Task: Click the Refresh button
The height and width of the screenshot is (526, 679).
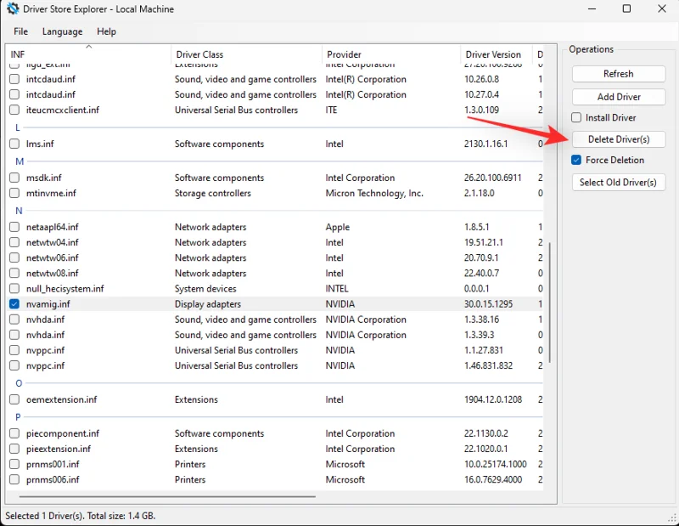Action: pos(618,74)
